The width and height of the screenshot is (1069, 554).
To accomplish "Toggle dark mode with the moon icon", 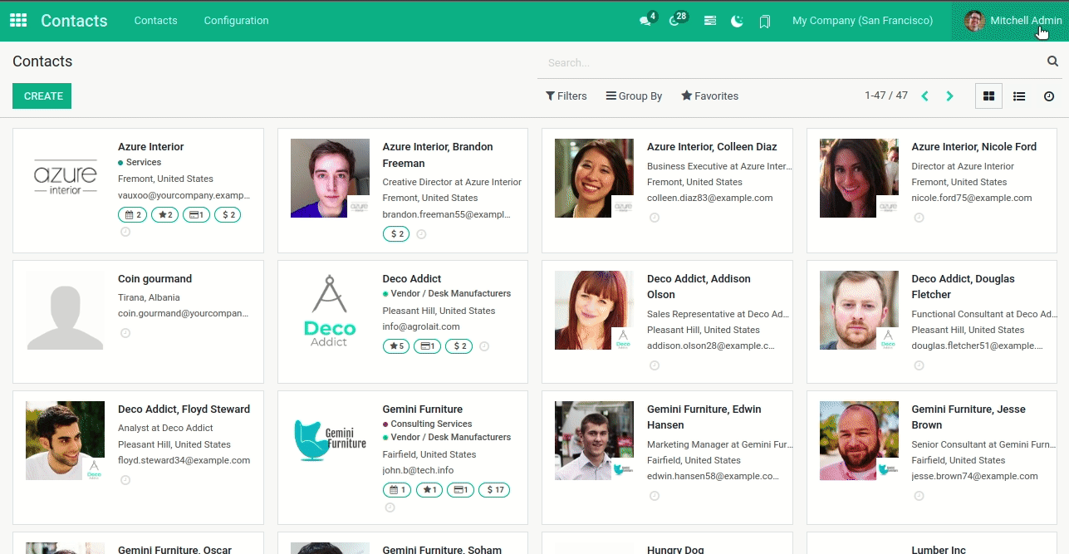I will click(737, 21).
